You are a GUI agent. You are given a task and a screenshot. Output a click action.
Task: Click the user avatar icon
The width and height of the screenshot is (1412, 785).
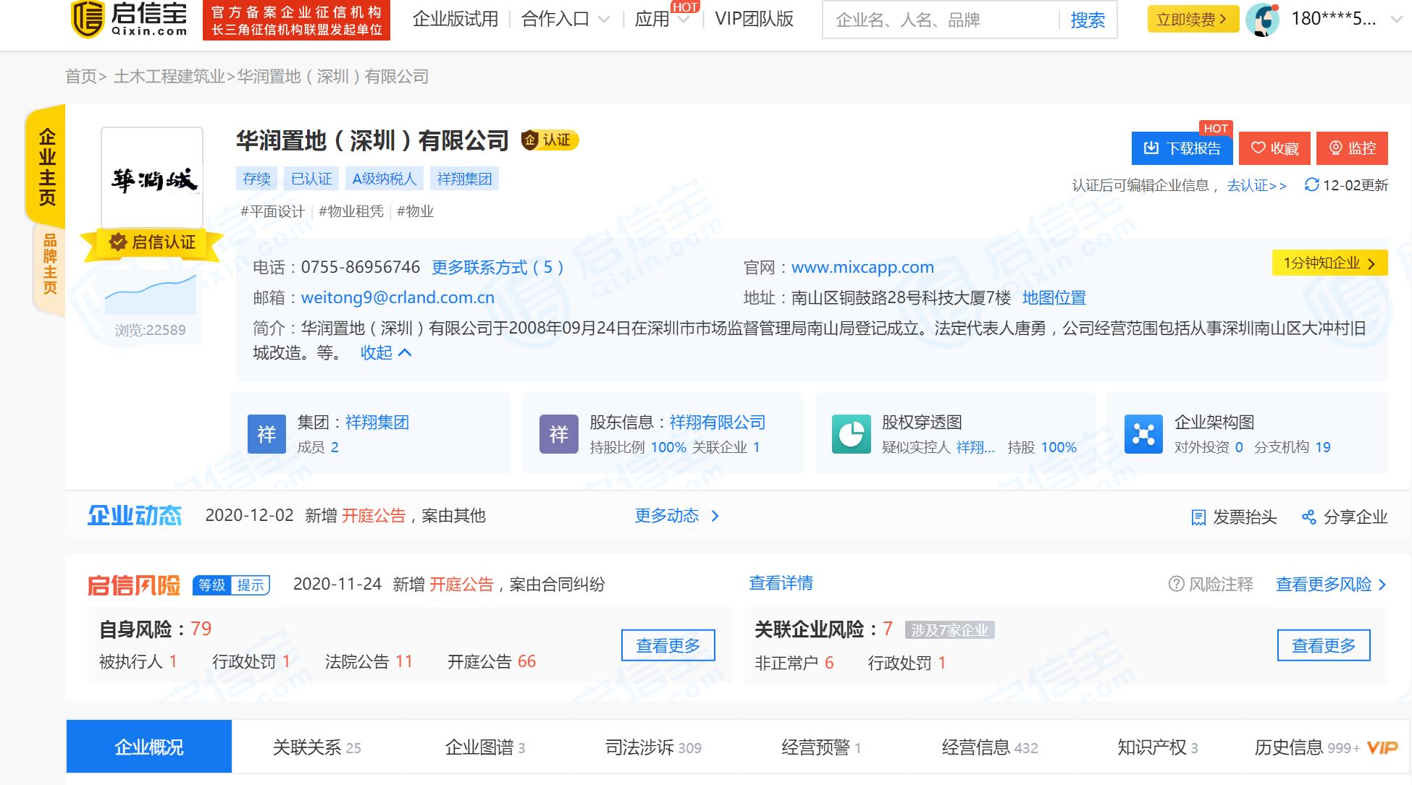pos(1263,20)
